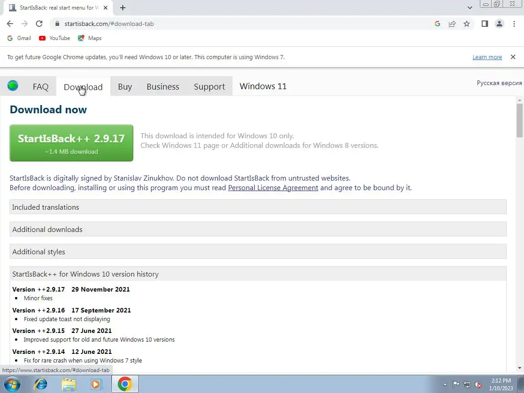Open a new browser tab
The image size is (524, 393).
coord(123,8)
